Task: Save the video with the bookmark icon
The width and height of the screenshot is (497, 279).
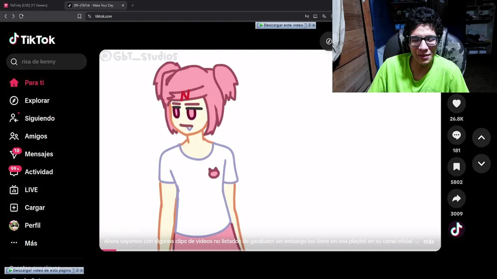Action: tap(457, 167)
